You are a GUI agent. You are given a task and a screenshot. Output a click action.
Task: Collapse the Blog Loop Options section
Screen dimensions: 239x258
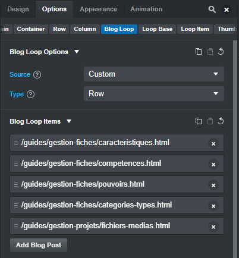click(77, 52)
